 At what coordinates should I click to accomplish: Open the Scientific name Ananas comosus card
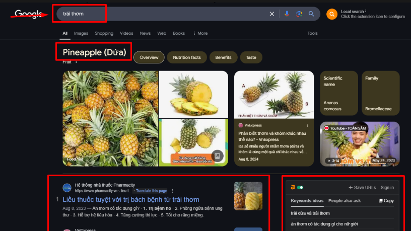coord(339,93)
